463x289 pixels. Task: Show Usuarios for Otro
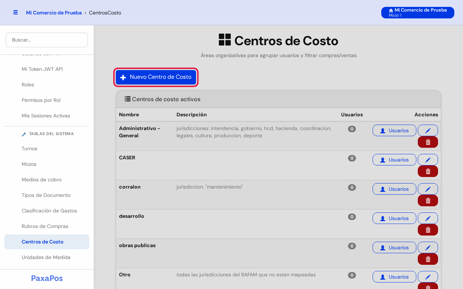click(x=394, y=277)
